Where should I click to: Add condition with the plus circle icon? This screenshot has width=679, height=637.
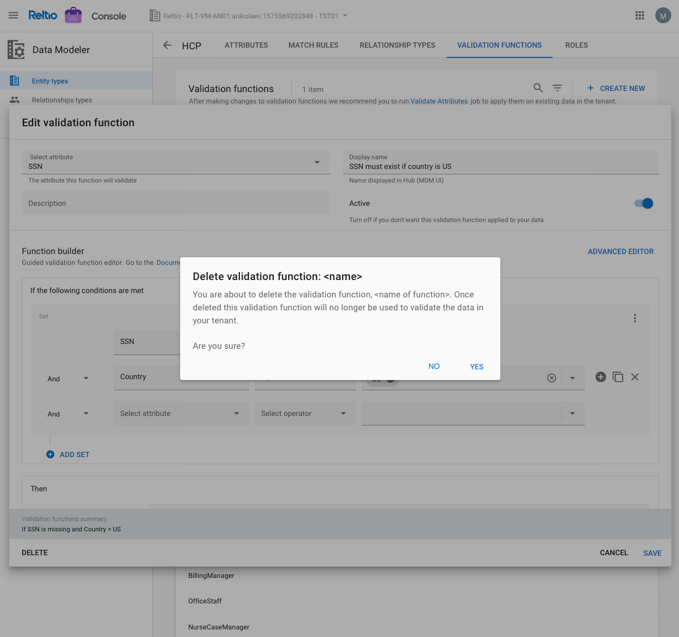[600, 377]
